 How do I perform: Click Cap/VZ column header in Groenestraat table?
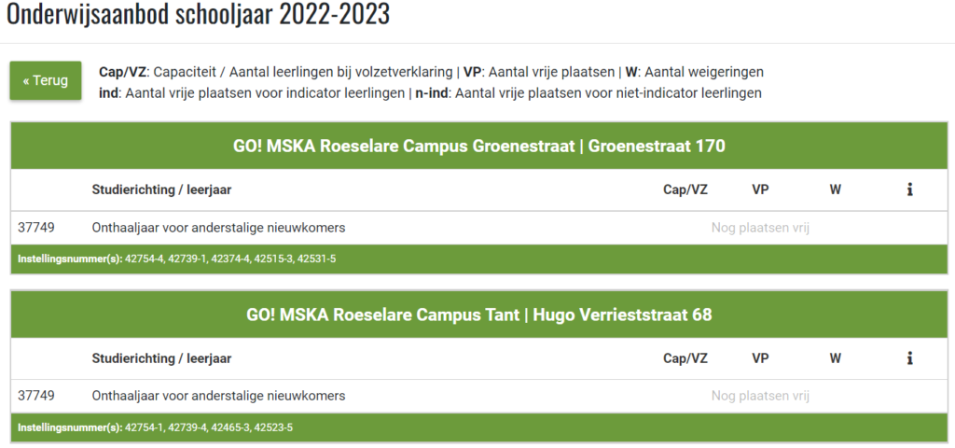pos(685,190)
